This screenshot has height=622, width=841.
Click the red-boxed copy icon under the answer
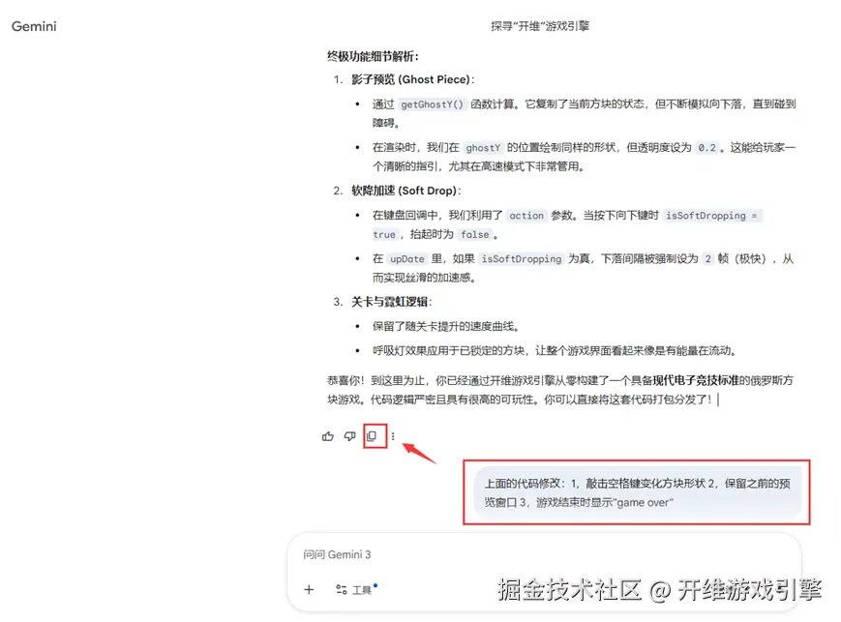point(372,436)
